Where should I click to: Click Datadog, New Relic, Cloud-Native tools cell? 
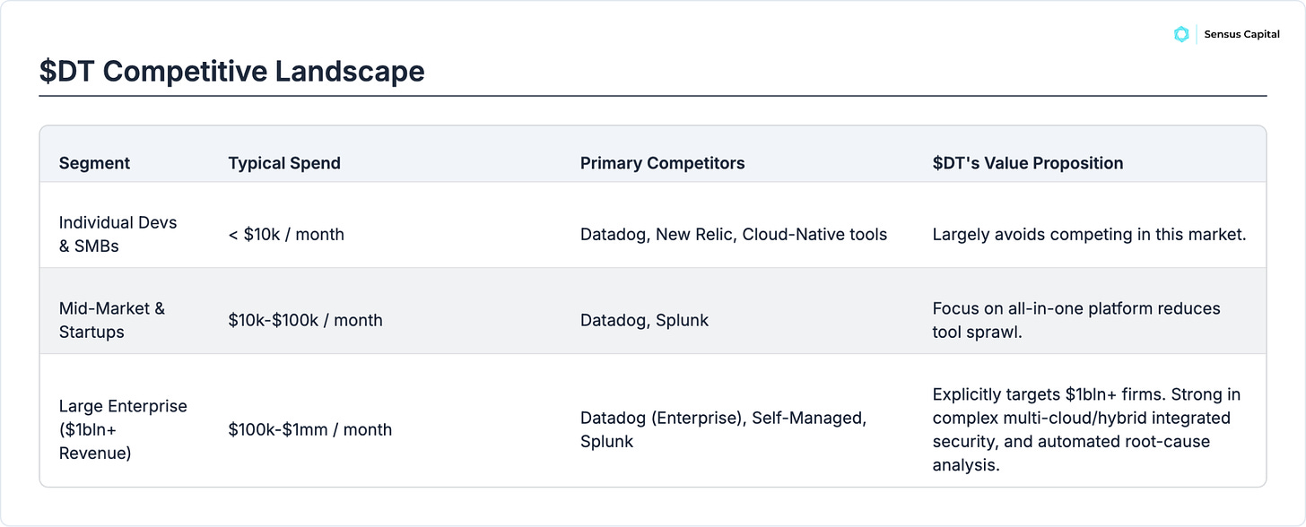pos(734,234)
